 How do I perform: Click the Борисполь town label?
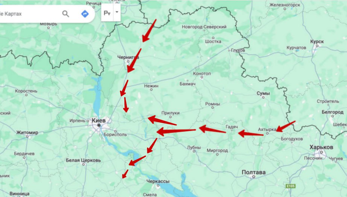coord(115,134)
